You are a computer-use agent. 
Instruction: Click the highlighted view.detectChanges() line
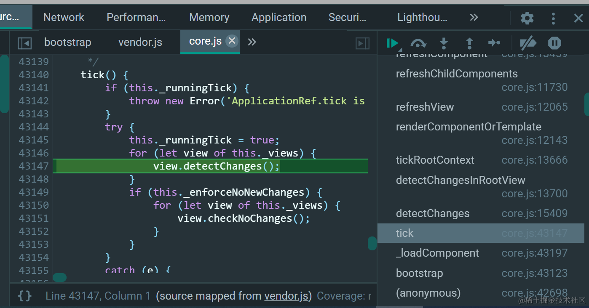210,166
